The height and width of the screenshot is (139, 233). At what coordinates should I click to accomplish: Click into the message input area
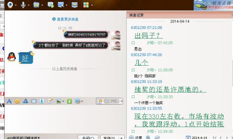point(65,119)
